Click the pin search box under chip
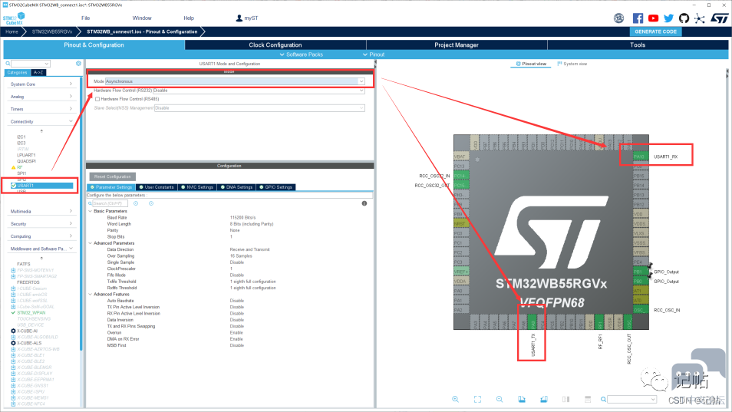 click(x=631, y=400)
